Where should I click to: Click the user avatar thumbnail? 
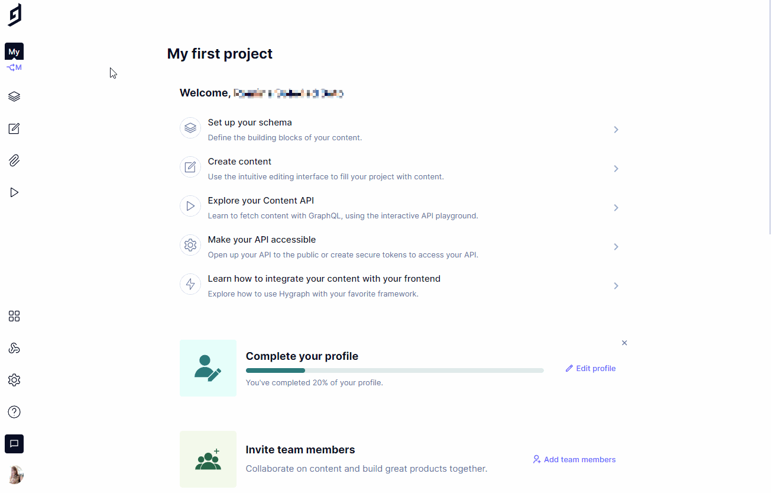[15, 475]
